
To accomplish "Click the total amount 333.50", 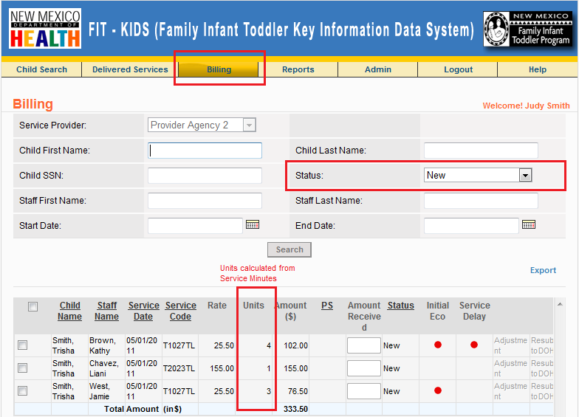I will coord(295,409).
